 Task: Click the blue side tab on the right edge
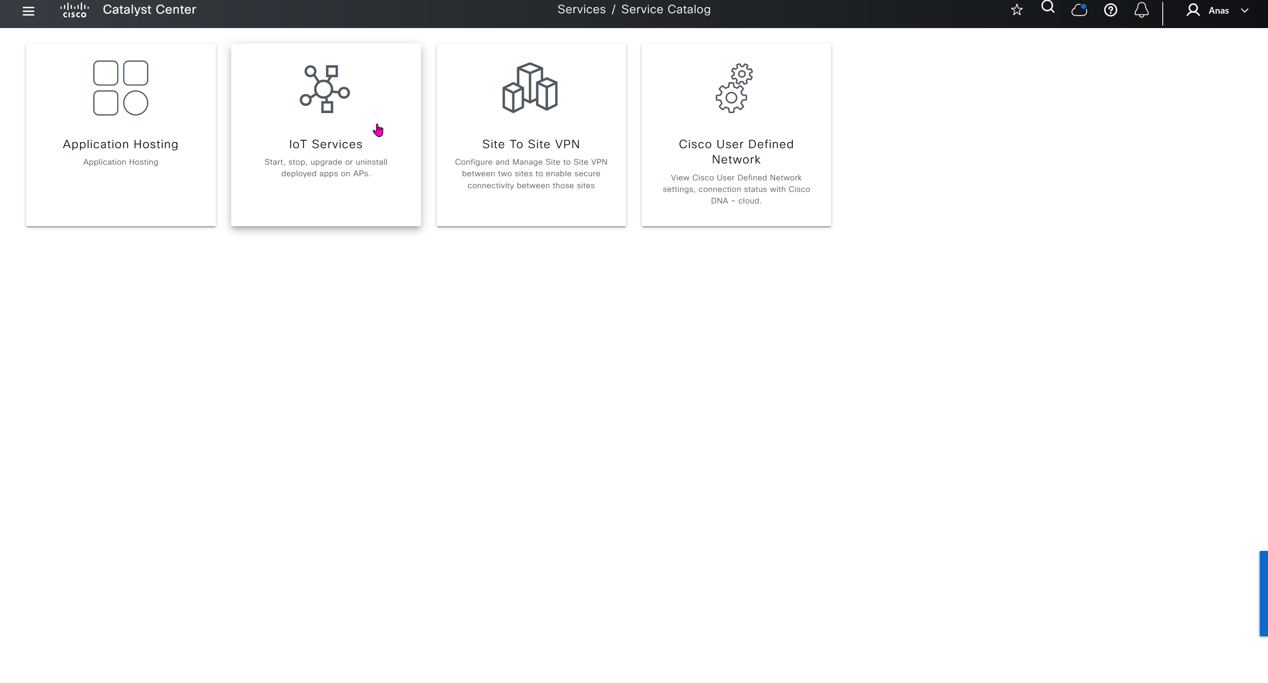click(x=1263, y=593)
